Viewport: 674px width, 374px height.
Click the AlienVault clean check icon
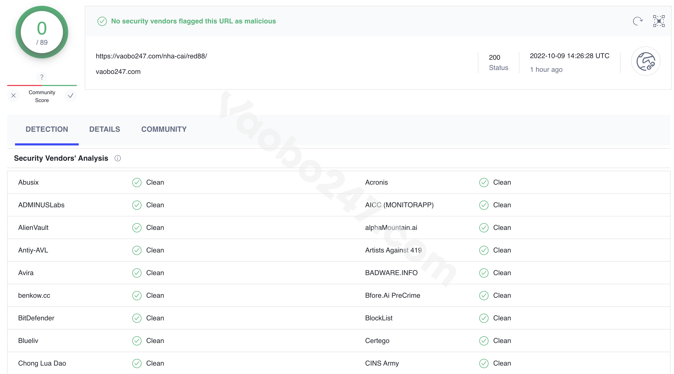coord(137,228)
